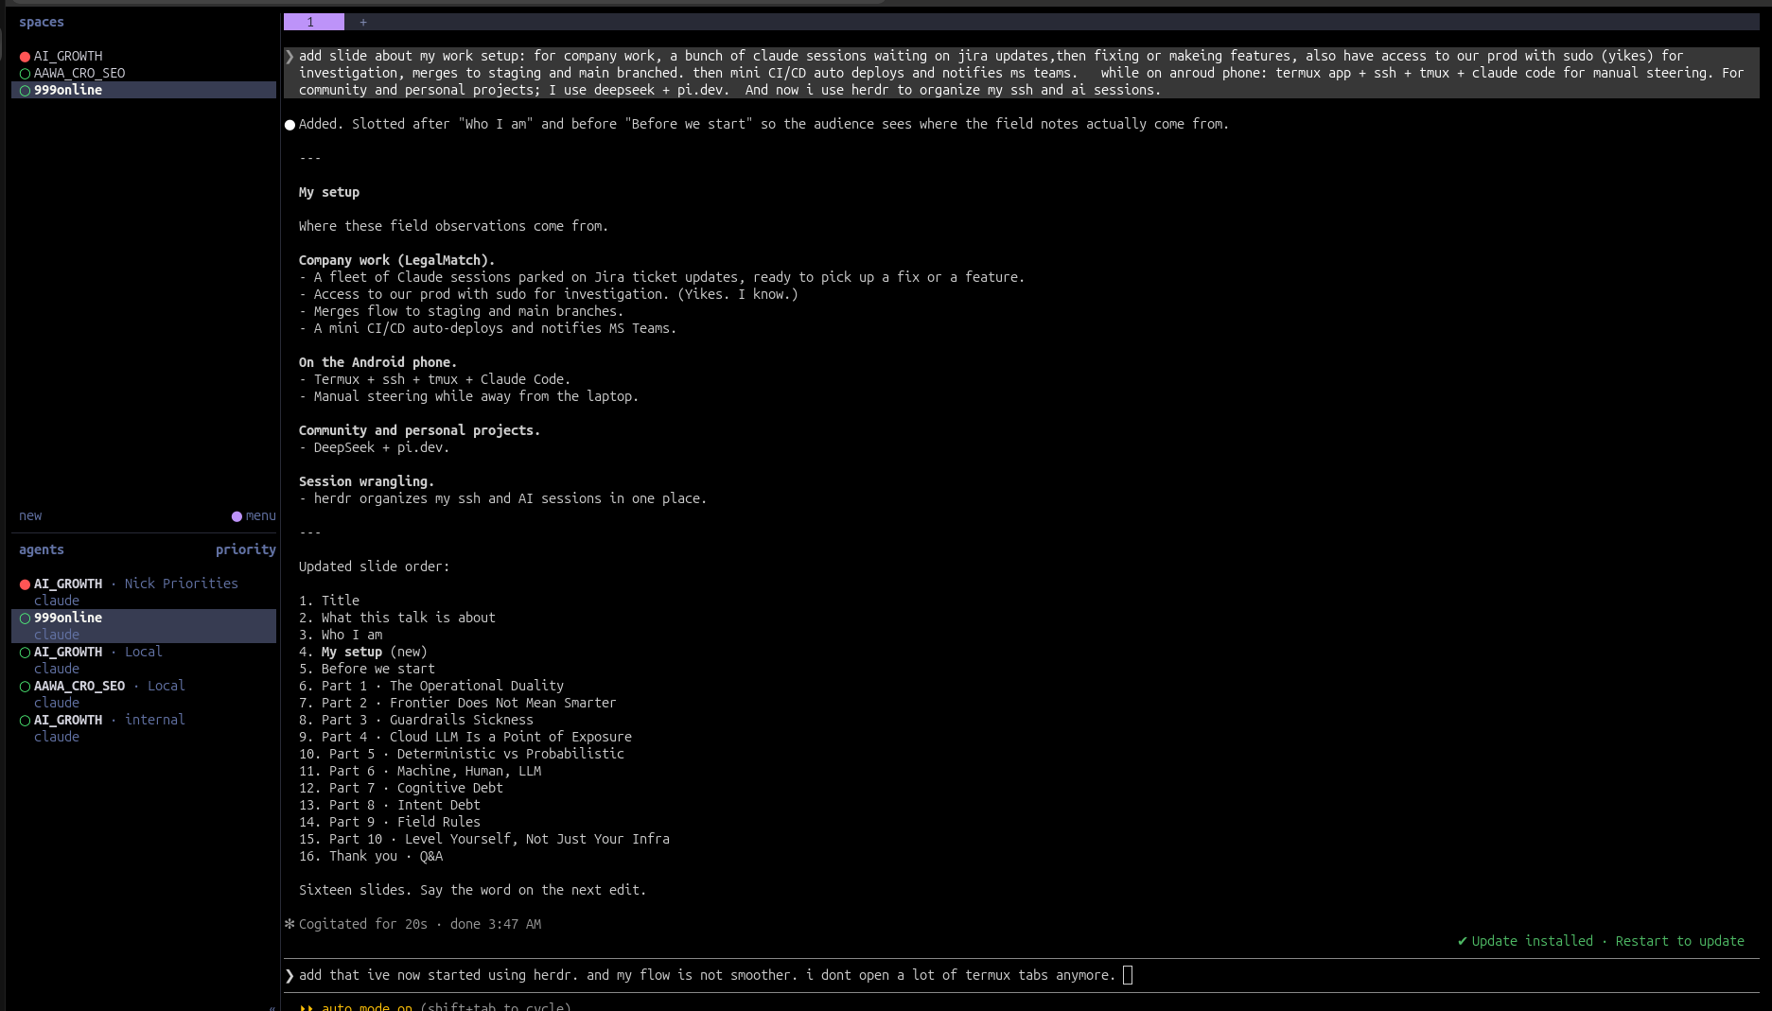Click red status dot of Nick Priorities agent
Viewport: 1772px width, 1011px height.
pyautogui.click(x=25, y=584)
